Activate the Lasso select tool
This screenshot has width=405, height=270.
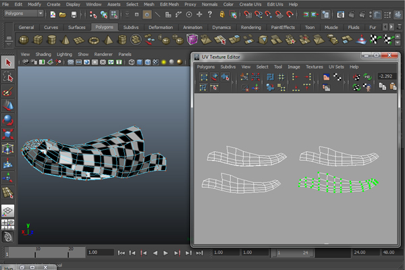click(x=7, y=77)
